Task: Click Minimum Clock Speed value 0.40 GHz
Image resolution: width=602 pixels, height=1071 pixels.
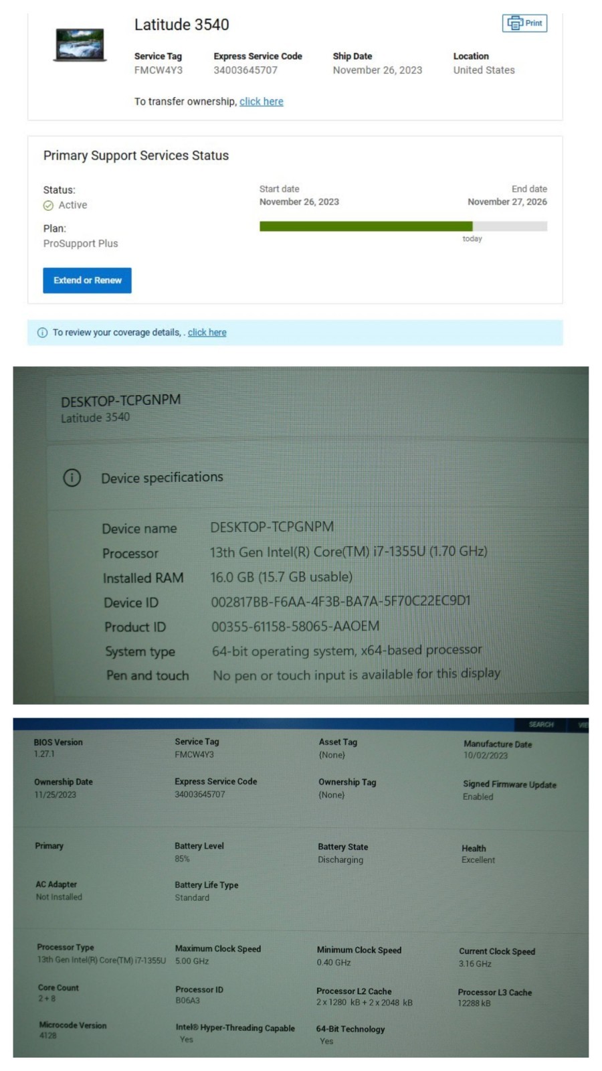Action: 334,963
